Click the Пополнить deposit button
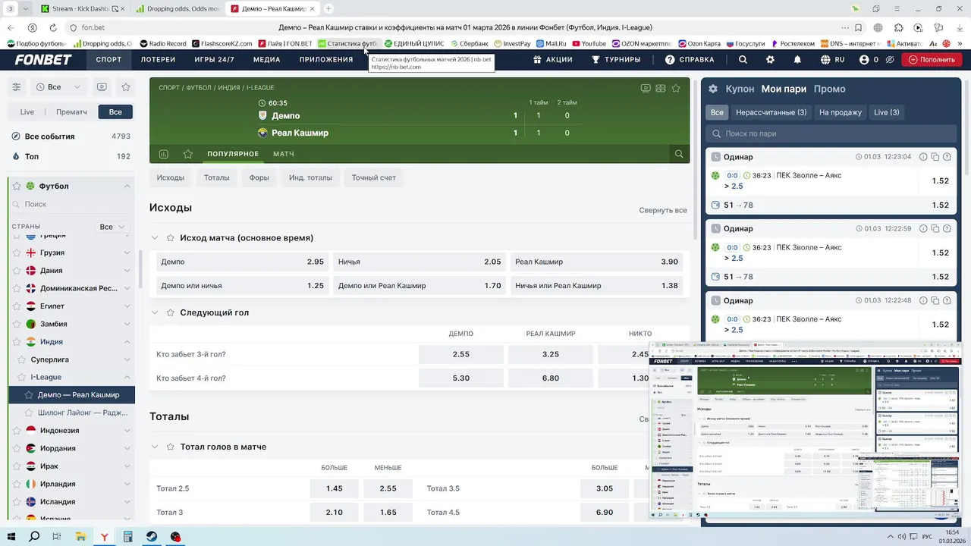The height and width of the screenshot is (546, 971). 932,59
